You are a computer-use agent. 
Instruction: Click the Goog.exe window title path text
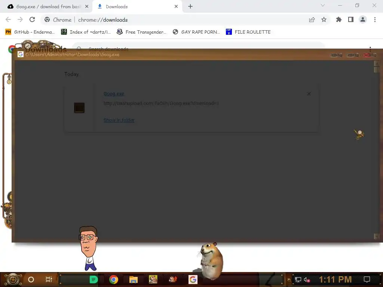(72, 55)
